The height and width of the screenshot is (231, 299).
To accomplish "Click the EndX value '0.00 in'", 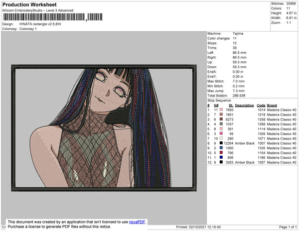I will click(x=238, y=72).
